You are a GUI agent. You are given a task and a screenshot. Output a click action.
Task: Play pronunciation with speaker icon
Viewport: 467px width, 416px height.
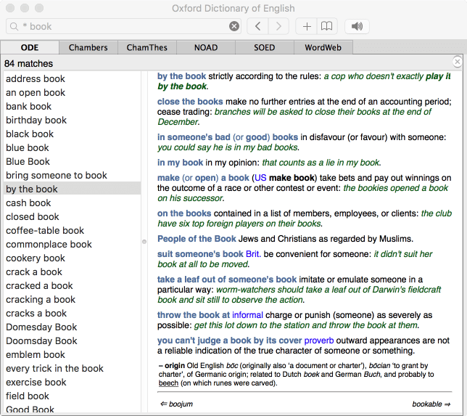357,26
